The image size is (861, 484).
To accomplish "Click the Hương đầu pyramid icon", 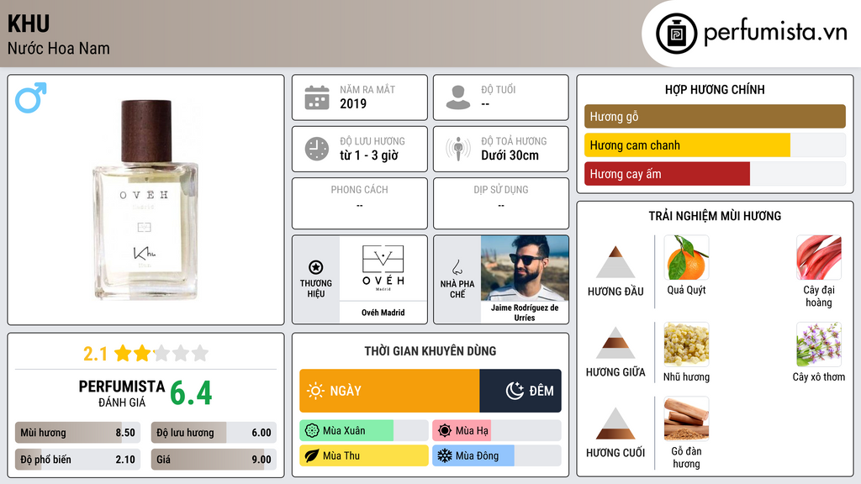I will tap(615, 262).
